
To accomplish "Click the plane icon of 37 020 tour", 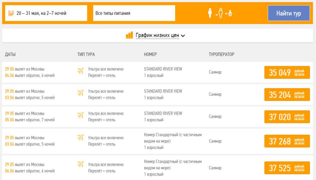I will pos(80,115).
